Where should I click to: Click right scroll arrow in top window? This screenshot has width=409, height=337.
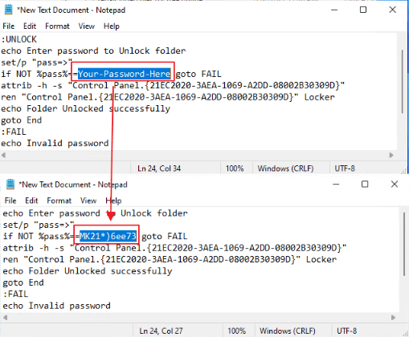click(391, 155)
